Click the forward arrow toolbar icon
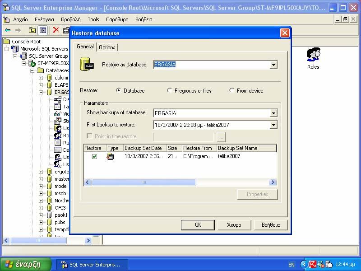The image size is (361, 271). (18, 30)
